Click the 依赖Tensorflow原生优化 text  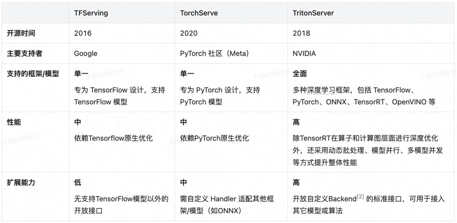pyautogui.click(x=114, y=138)
